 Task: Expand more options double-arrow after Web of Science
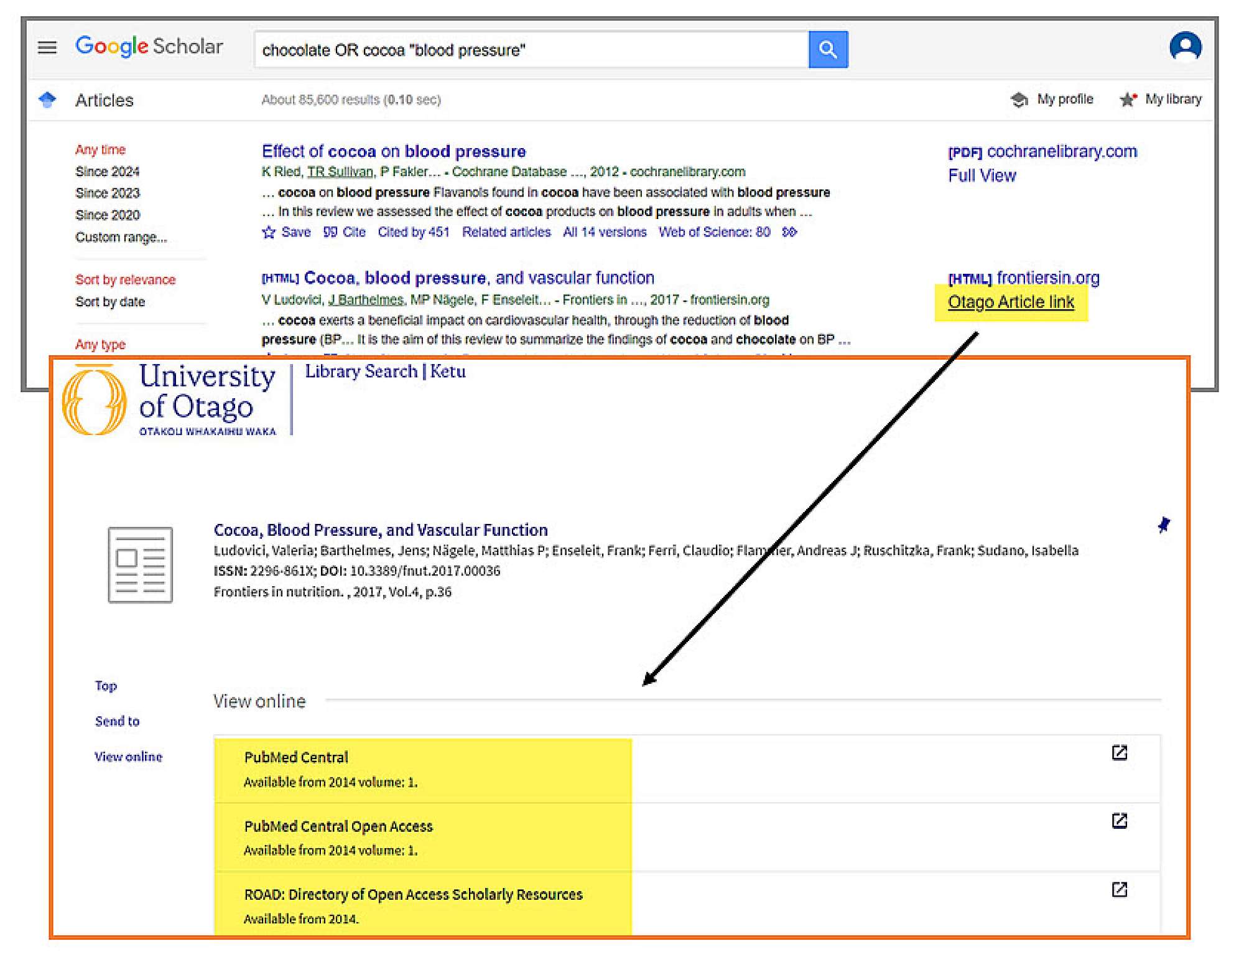(x=789, y=232)
